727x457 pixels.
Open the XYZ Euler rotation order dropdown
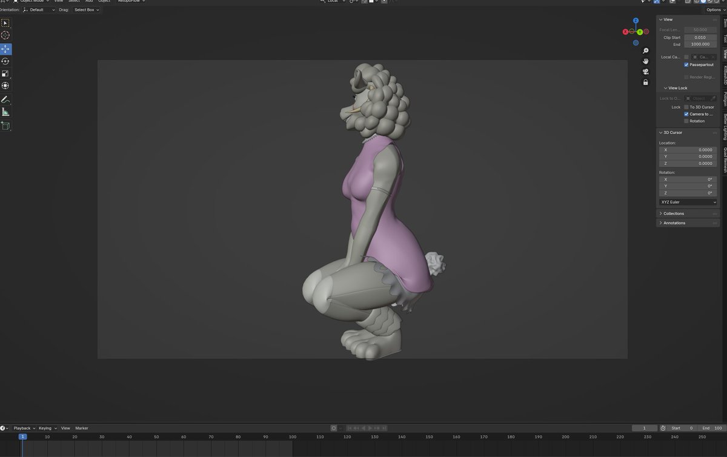click(x=688, y=202)
